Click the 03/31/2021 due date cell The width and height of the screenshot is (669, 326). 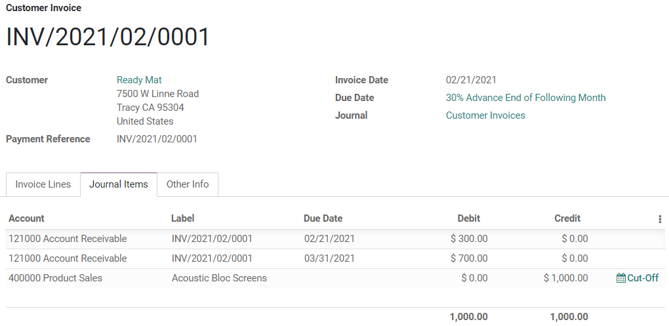(x=329, y=258)
